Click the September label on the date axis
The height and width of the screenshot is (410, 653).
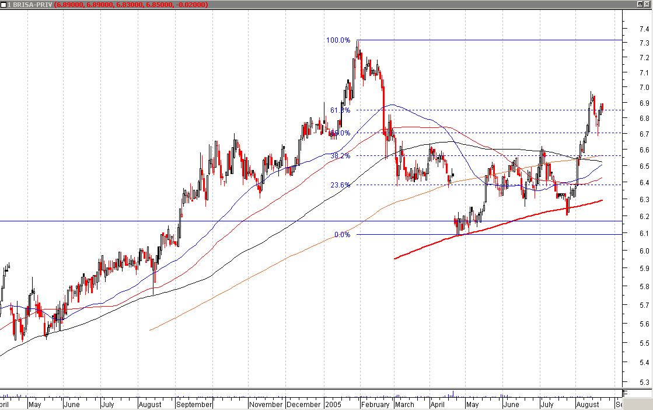194,404
